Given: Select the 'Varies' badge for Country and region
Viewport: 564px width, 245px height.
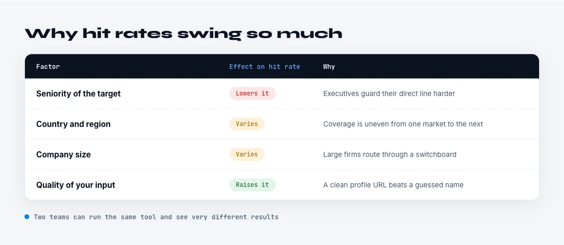Looking at the screenshot, I should click(x=247, y=124).
